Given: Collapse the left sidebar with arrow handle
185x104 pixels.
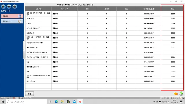Looking at the screenshot, I should [24, 50].
